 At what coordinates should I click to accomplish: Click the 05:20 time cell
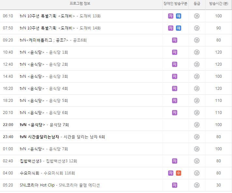8,185
